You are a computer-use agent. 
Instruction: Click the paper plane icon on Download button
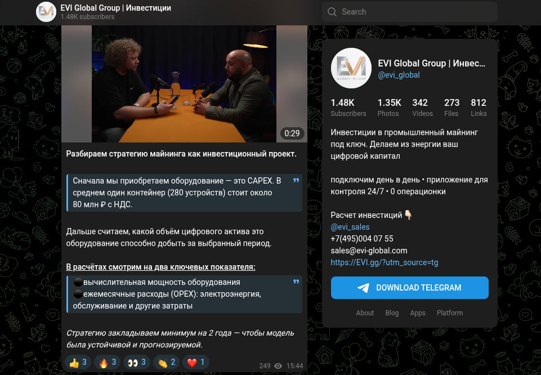tap(363, 288)
